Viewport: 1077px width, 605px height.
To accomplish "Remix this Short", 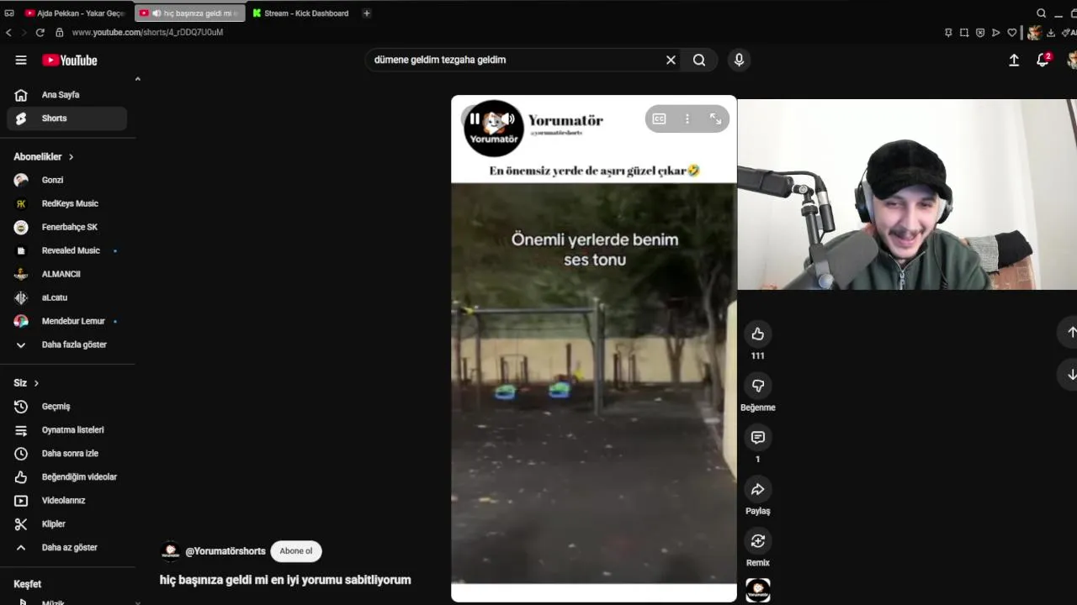I will pyautogui.click(x=757, y=541).
